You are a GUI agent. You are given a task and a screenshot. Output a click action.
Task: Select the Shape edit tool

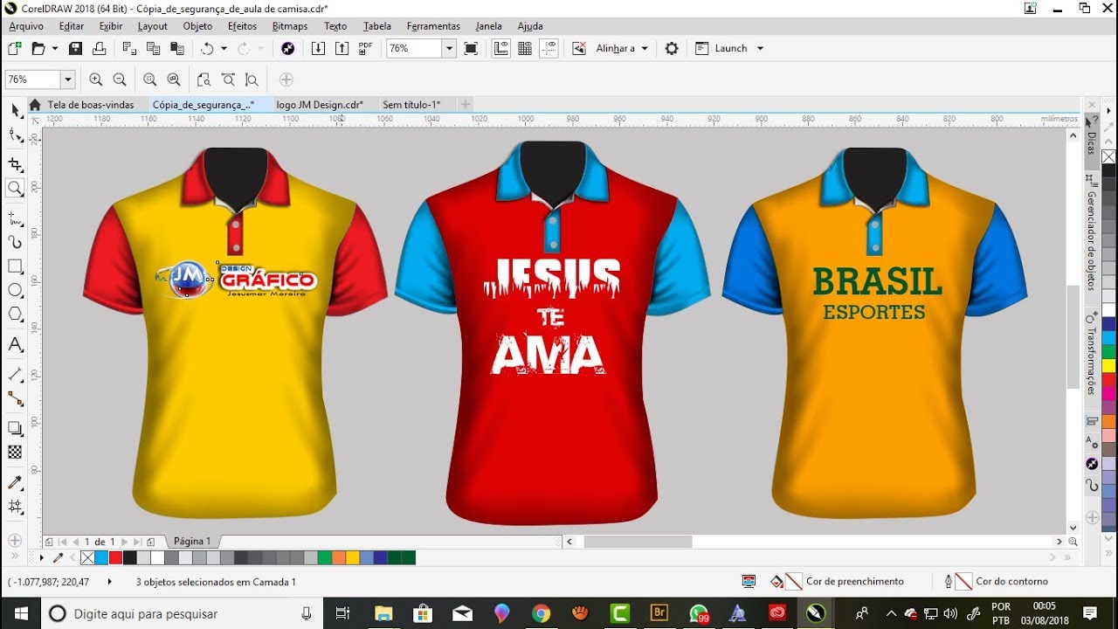tap(15, 135)
